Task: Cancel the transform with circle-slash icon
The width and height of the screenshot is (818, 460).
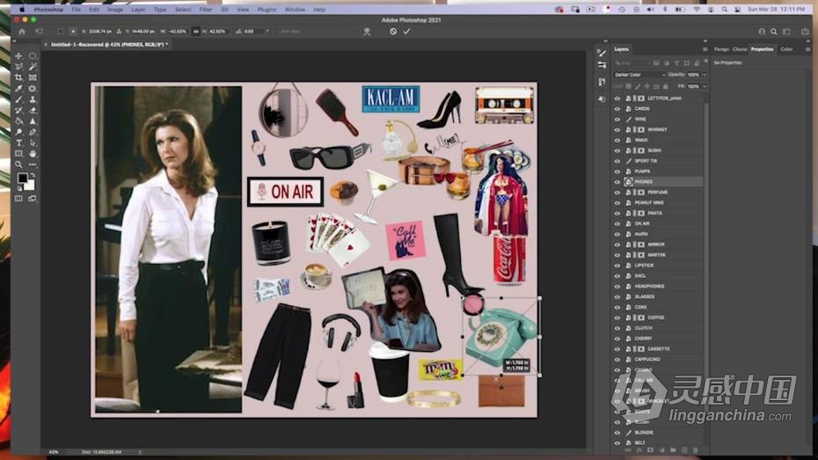Action: [x=393, y=32]
